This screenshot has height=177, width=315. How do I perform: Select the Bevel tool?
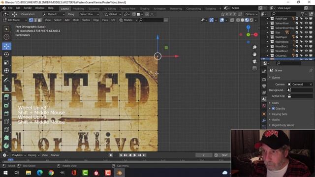tap(6, 114)
